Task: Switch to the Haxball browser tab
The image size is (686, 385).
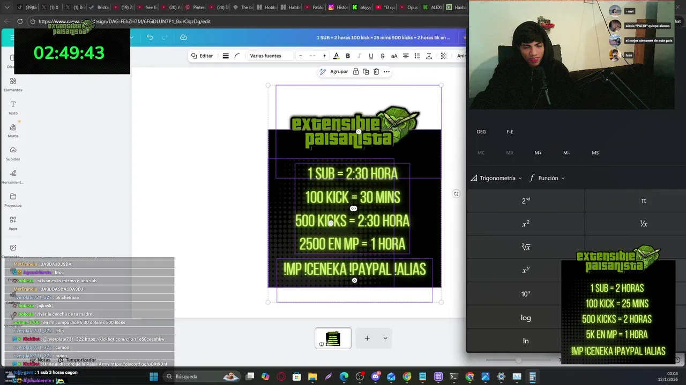Action: 457,7
